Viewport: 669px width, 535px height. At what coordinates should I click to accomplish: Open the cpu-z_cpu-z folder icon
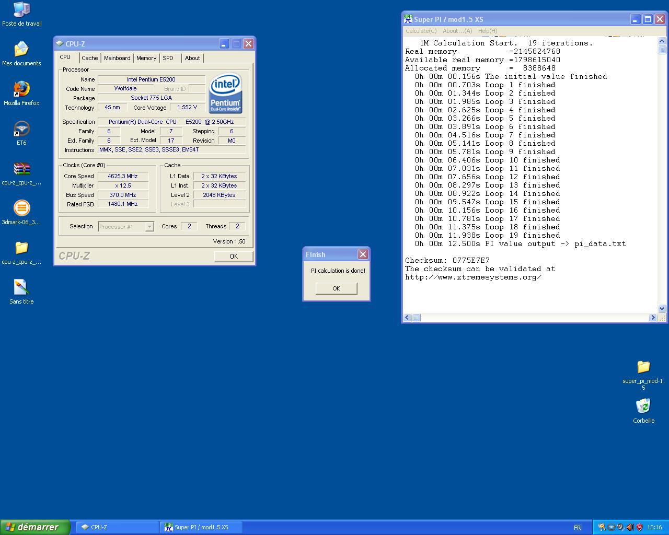tap(21, 252)
